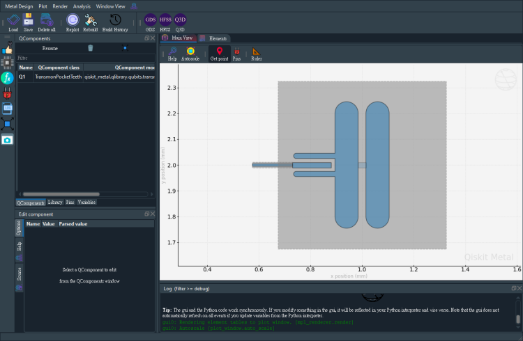Image resolution: width=523 pixels, height=341 pixels.
Task: Toggle the Get point tool
Action: [219, 54]
